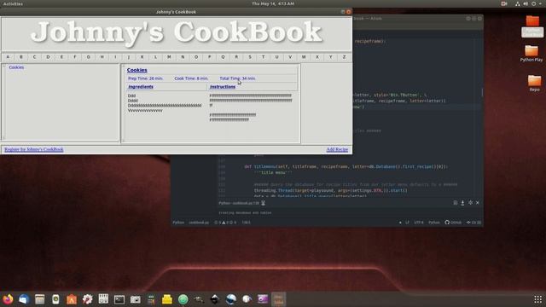Select letter P in the alphabet bar

[210, 57]
